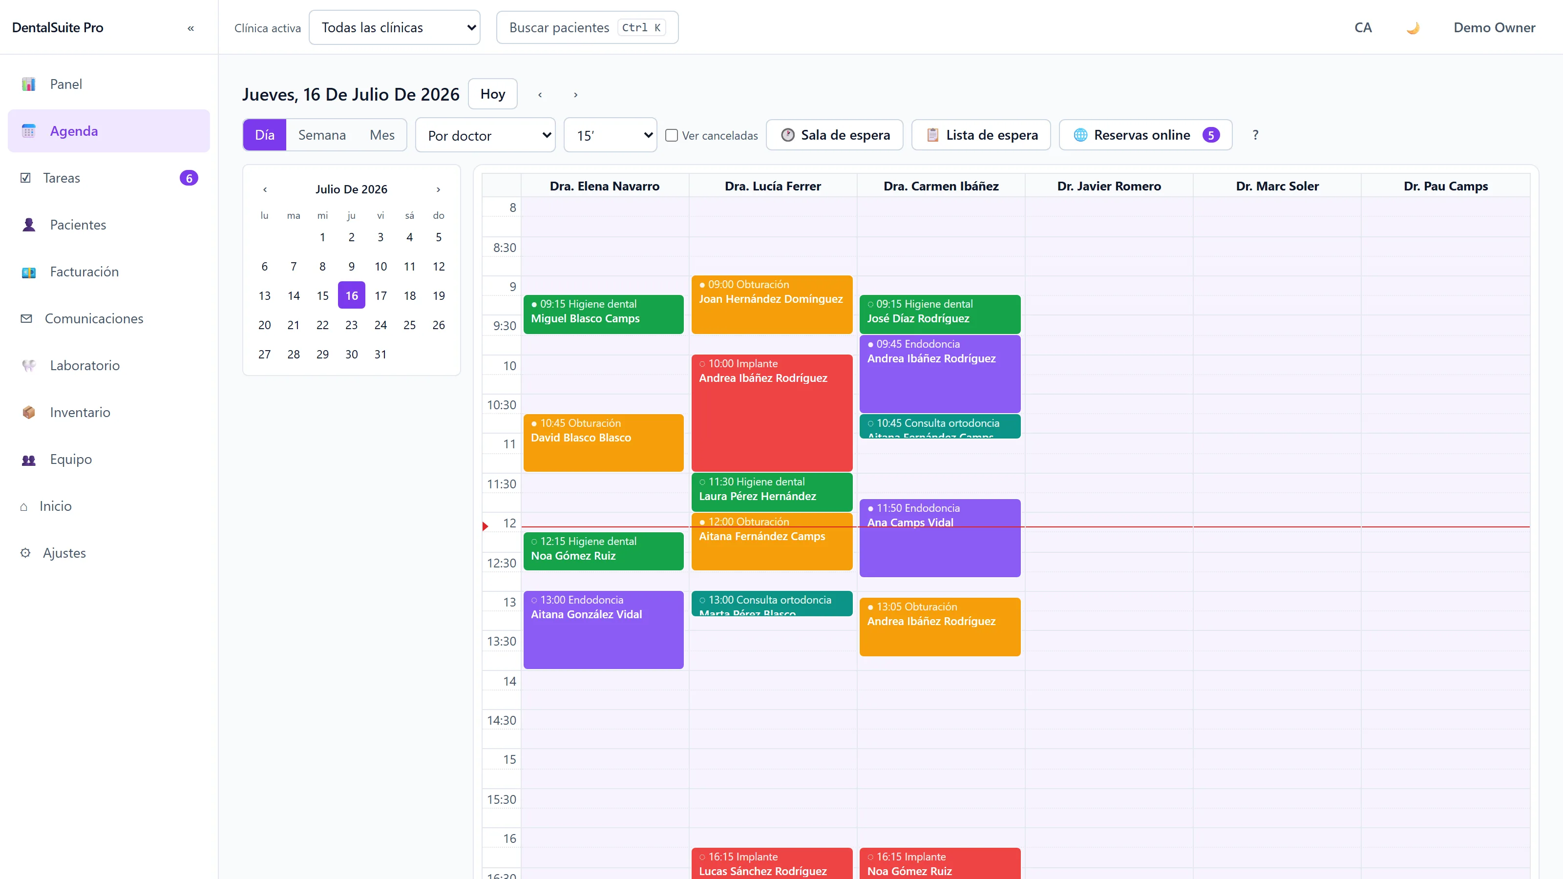
Task: Switch to Semana view tab
Action: 322,135
